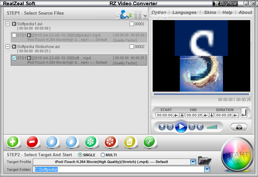Click the red remove file button
The width and height of the screenshot is (258, 177).
click(x=32, y=142)
